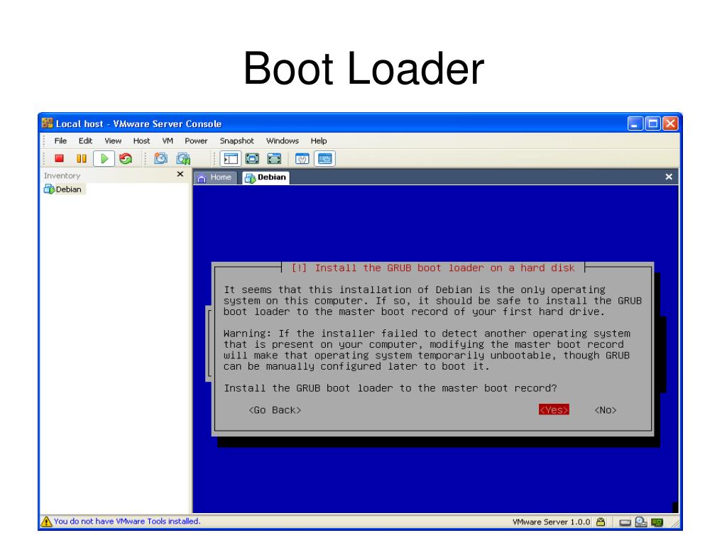
Task: Open the File menu
Action: click(61, 141)
